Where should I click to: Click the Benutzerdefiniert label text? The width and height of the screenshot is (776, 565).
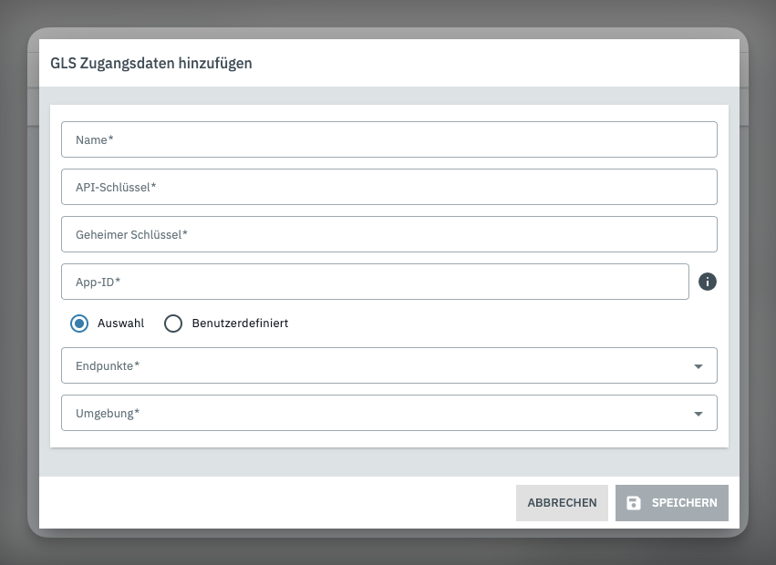[x=240, y=324]
